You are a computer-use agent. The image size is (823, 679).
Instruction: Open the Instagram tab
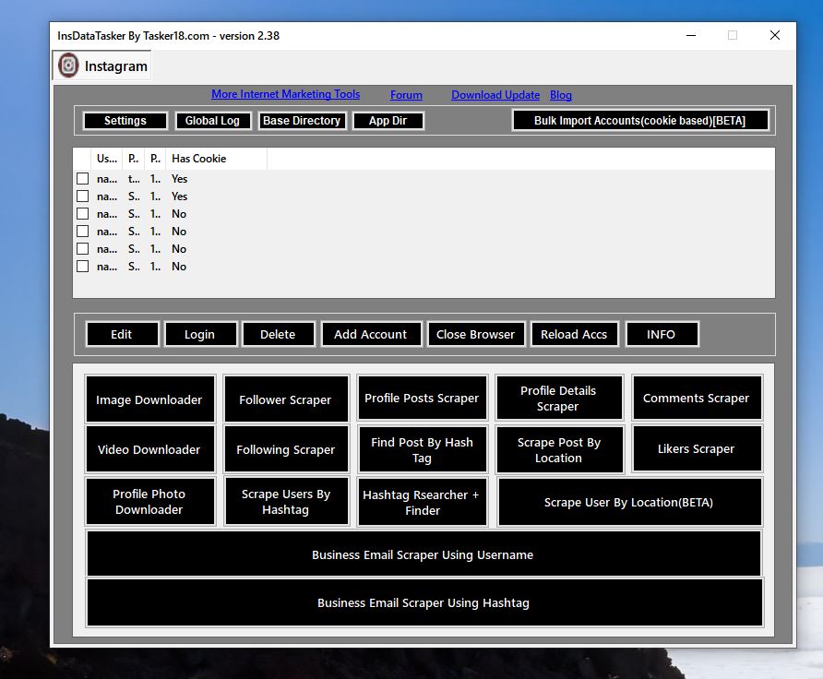tap(101, 66)
